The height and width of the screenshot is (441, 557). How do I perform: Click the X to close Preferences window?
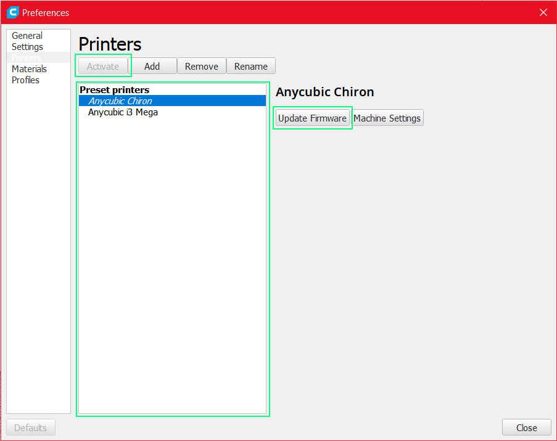[543, 12]
